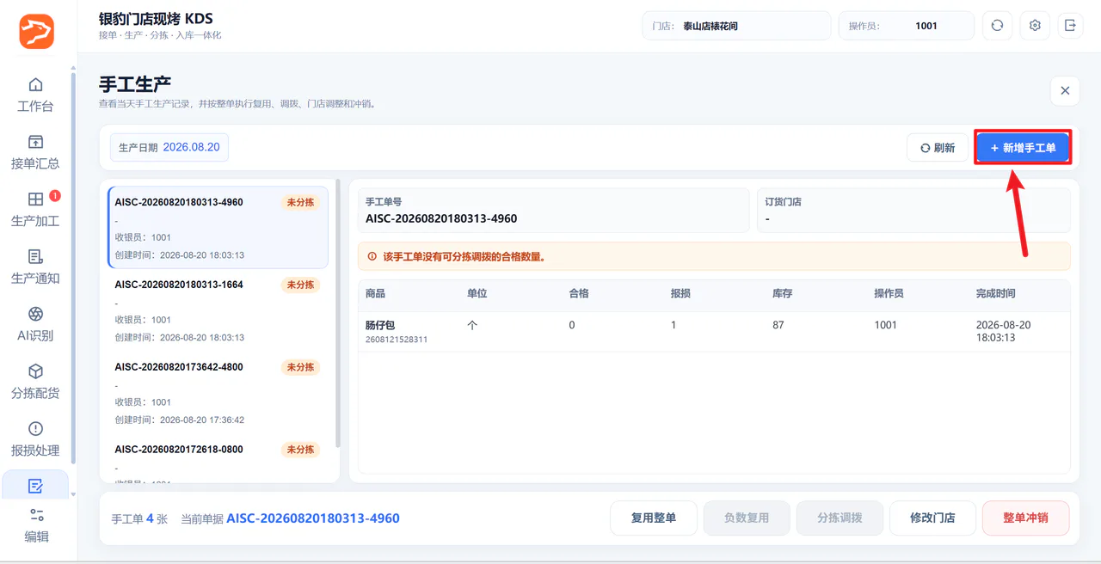Click the blue 当前单据 order number in footer
1101x564 pixels.
313,518
